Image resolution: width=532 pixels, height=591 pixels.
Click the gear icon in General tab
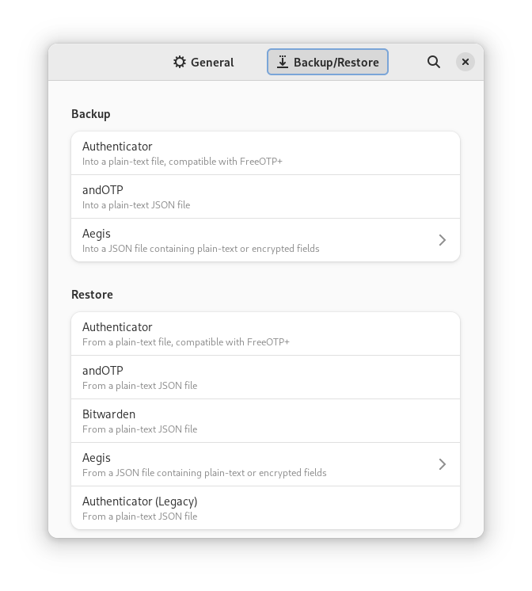tap(180, 62)
